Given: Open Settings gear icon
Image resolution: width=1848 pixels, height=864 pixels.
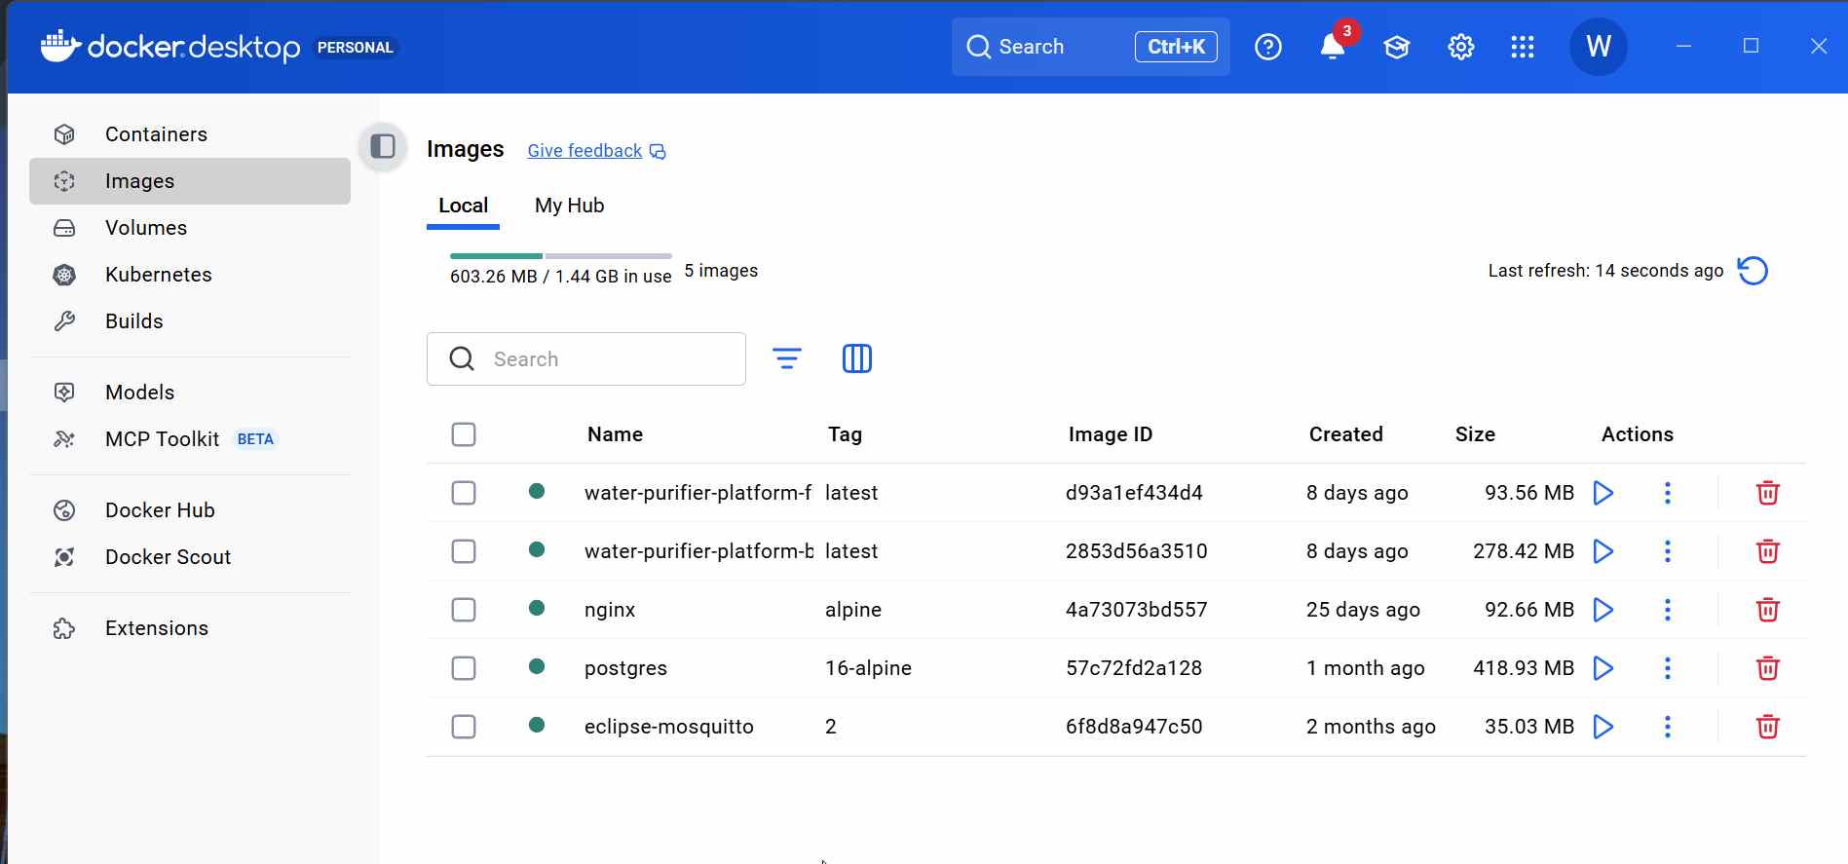Looking at the screenshot, I should coord(1461,47).
